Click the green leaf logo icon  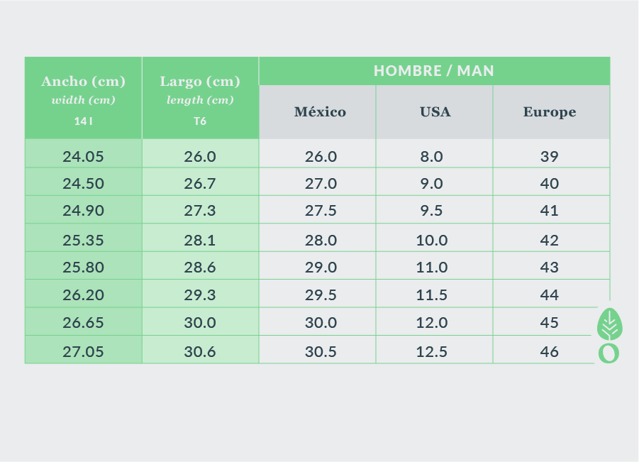click(x=608, y=324)
